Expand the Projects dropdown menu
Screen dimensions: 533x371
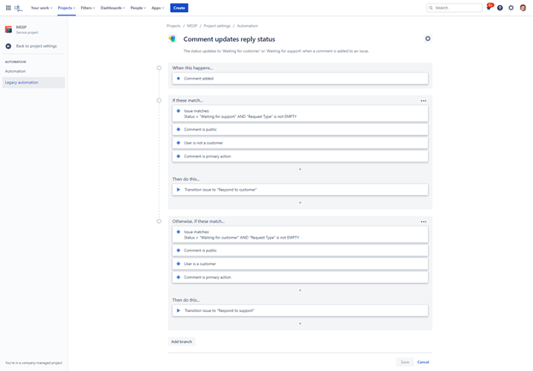point(67,8)
